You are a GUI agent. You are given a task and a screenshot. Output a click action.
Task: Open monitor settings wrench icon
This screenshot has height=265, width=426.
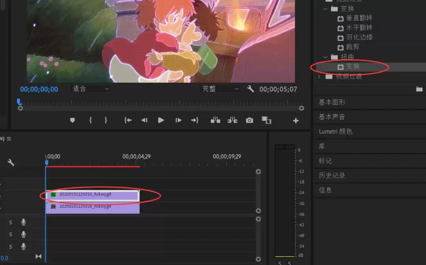[x=250, y=89]
